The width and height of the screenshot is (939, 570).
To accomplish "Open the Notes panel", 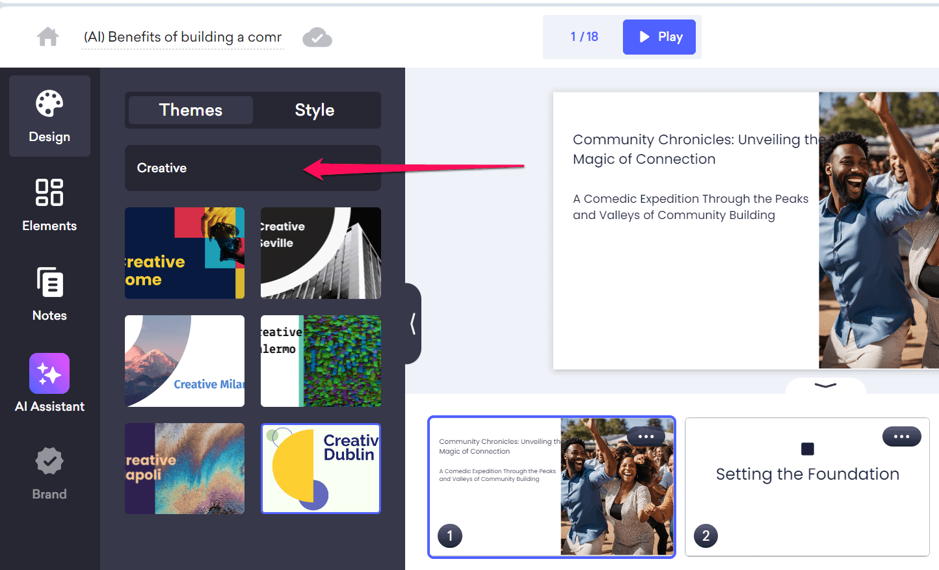I will 49,294.
